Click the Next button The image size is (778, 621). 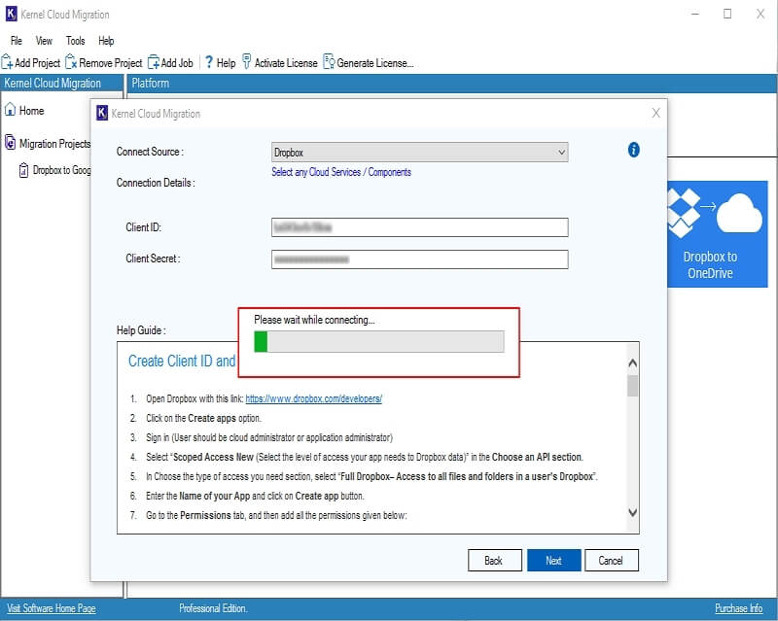(x=553, y=560)
